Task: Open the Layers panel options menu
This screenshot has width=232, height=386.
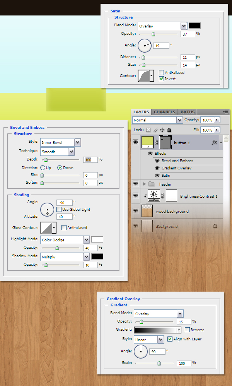Action: click(225, 112)
